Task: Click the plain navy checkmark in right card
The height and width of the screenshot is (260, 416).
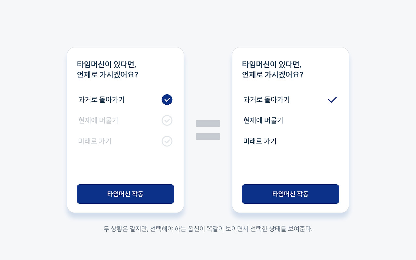Action: (x=332, y=100)
